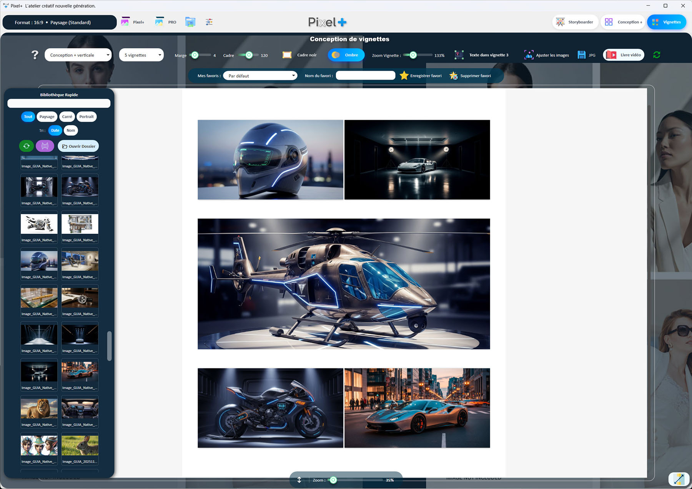Image resolution: width=692 pixels, height=489 pixels.
Task: Click the green library refresh button
Action: [x=27, y=146]
